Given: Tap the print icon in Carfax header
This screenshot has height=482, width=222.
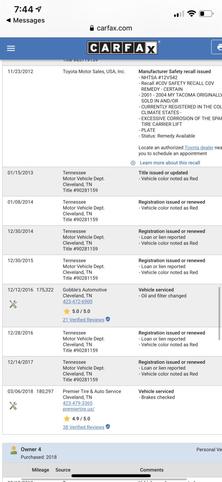Looking at the screenshot, I should pyautogui.click(x=217, y=47).
